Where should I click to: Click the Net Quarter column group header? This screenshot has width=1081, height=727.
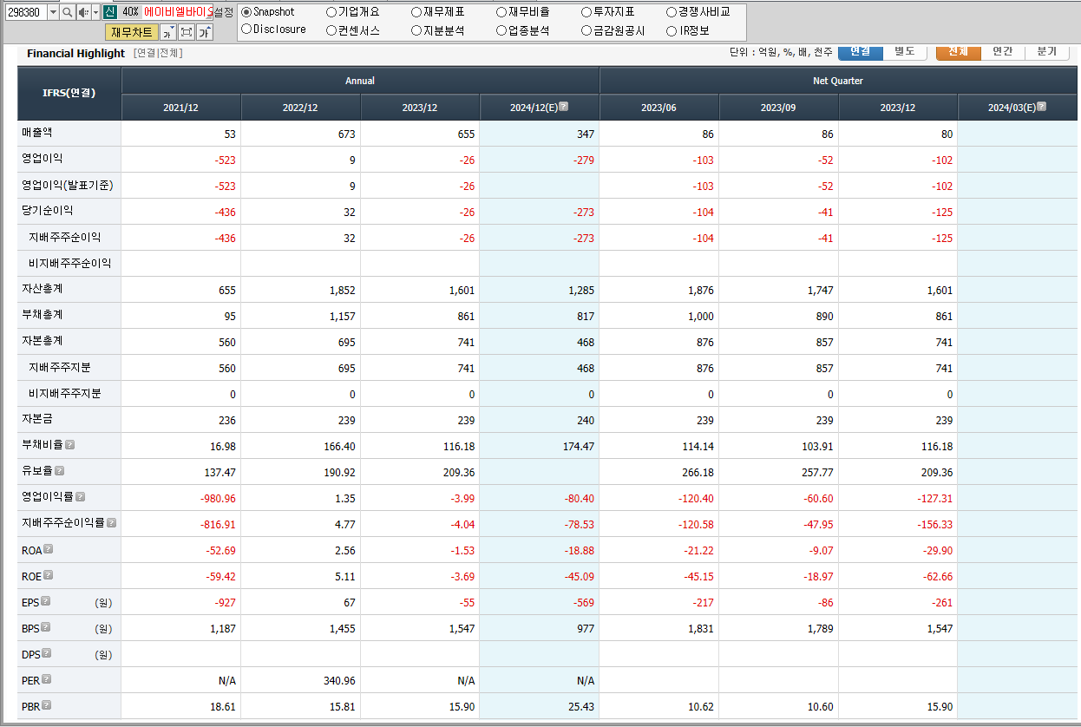tap(838, 81)
